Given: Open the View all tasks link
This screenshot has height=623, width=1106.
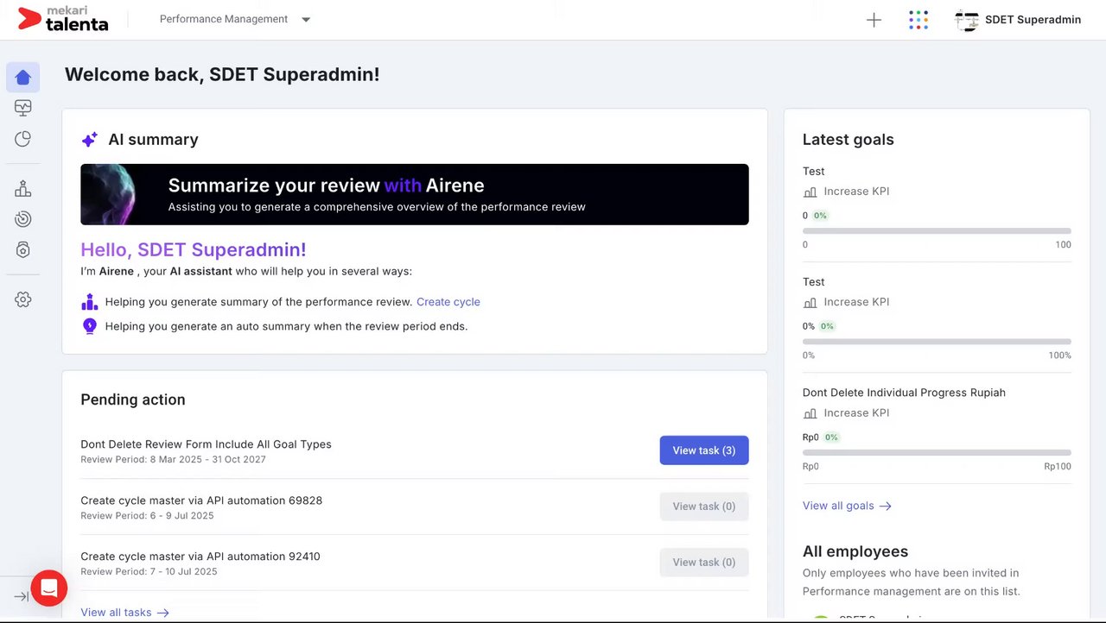Looking at the screenshot, I should pyautogui.click(x=124, y=613).
